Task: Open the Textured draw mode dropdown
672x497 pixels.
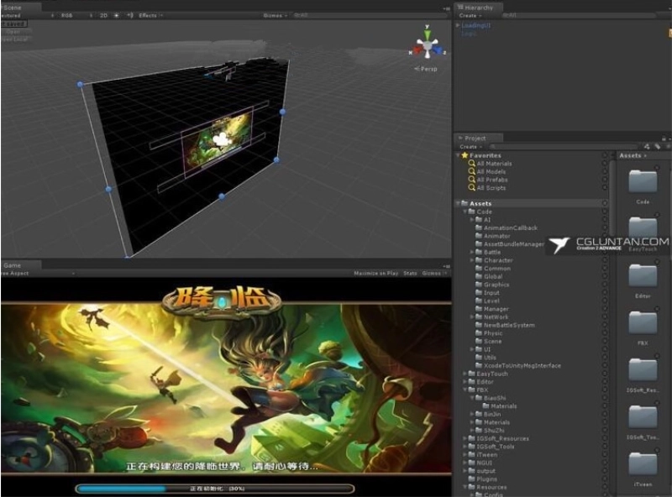Action: click(27, 15)
